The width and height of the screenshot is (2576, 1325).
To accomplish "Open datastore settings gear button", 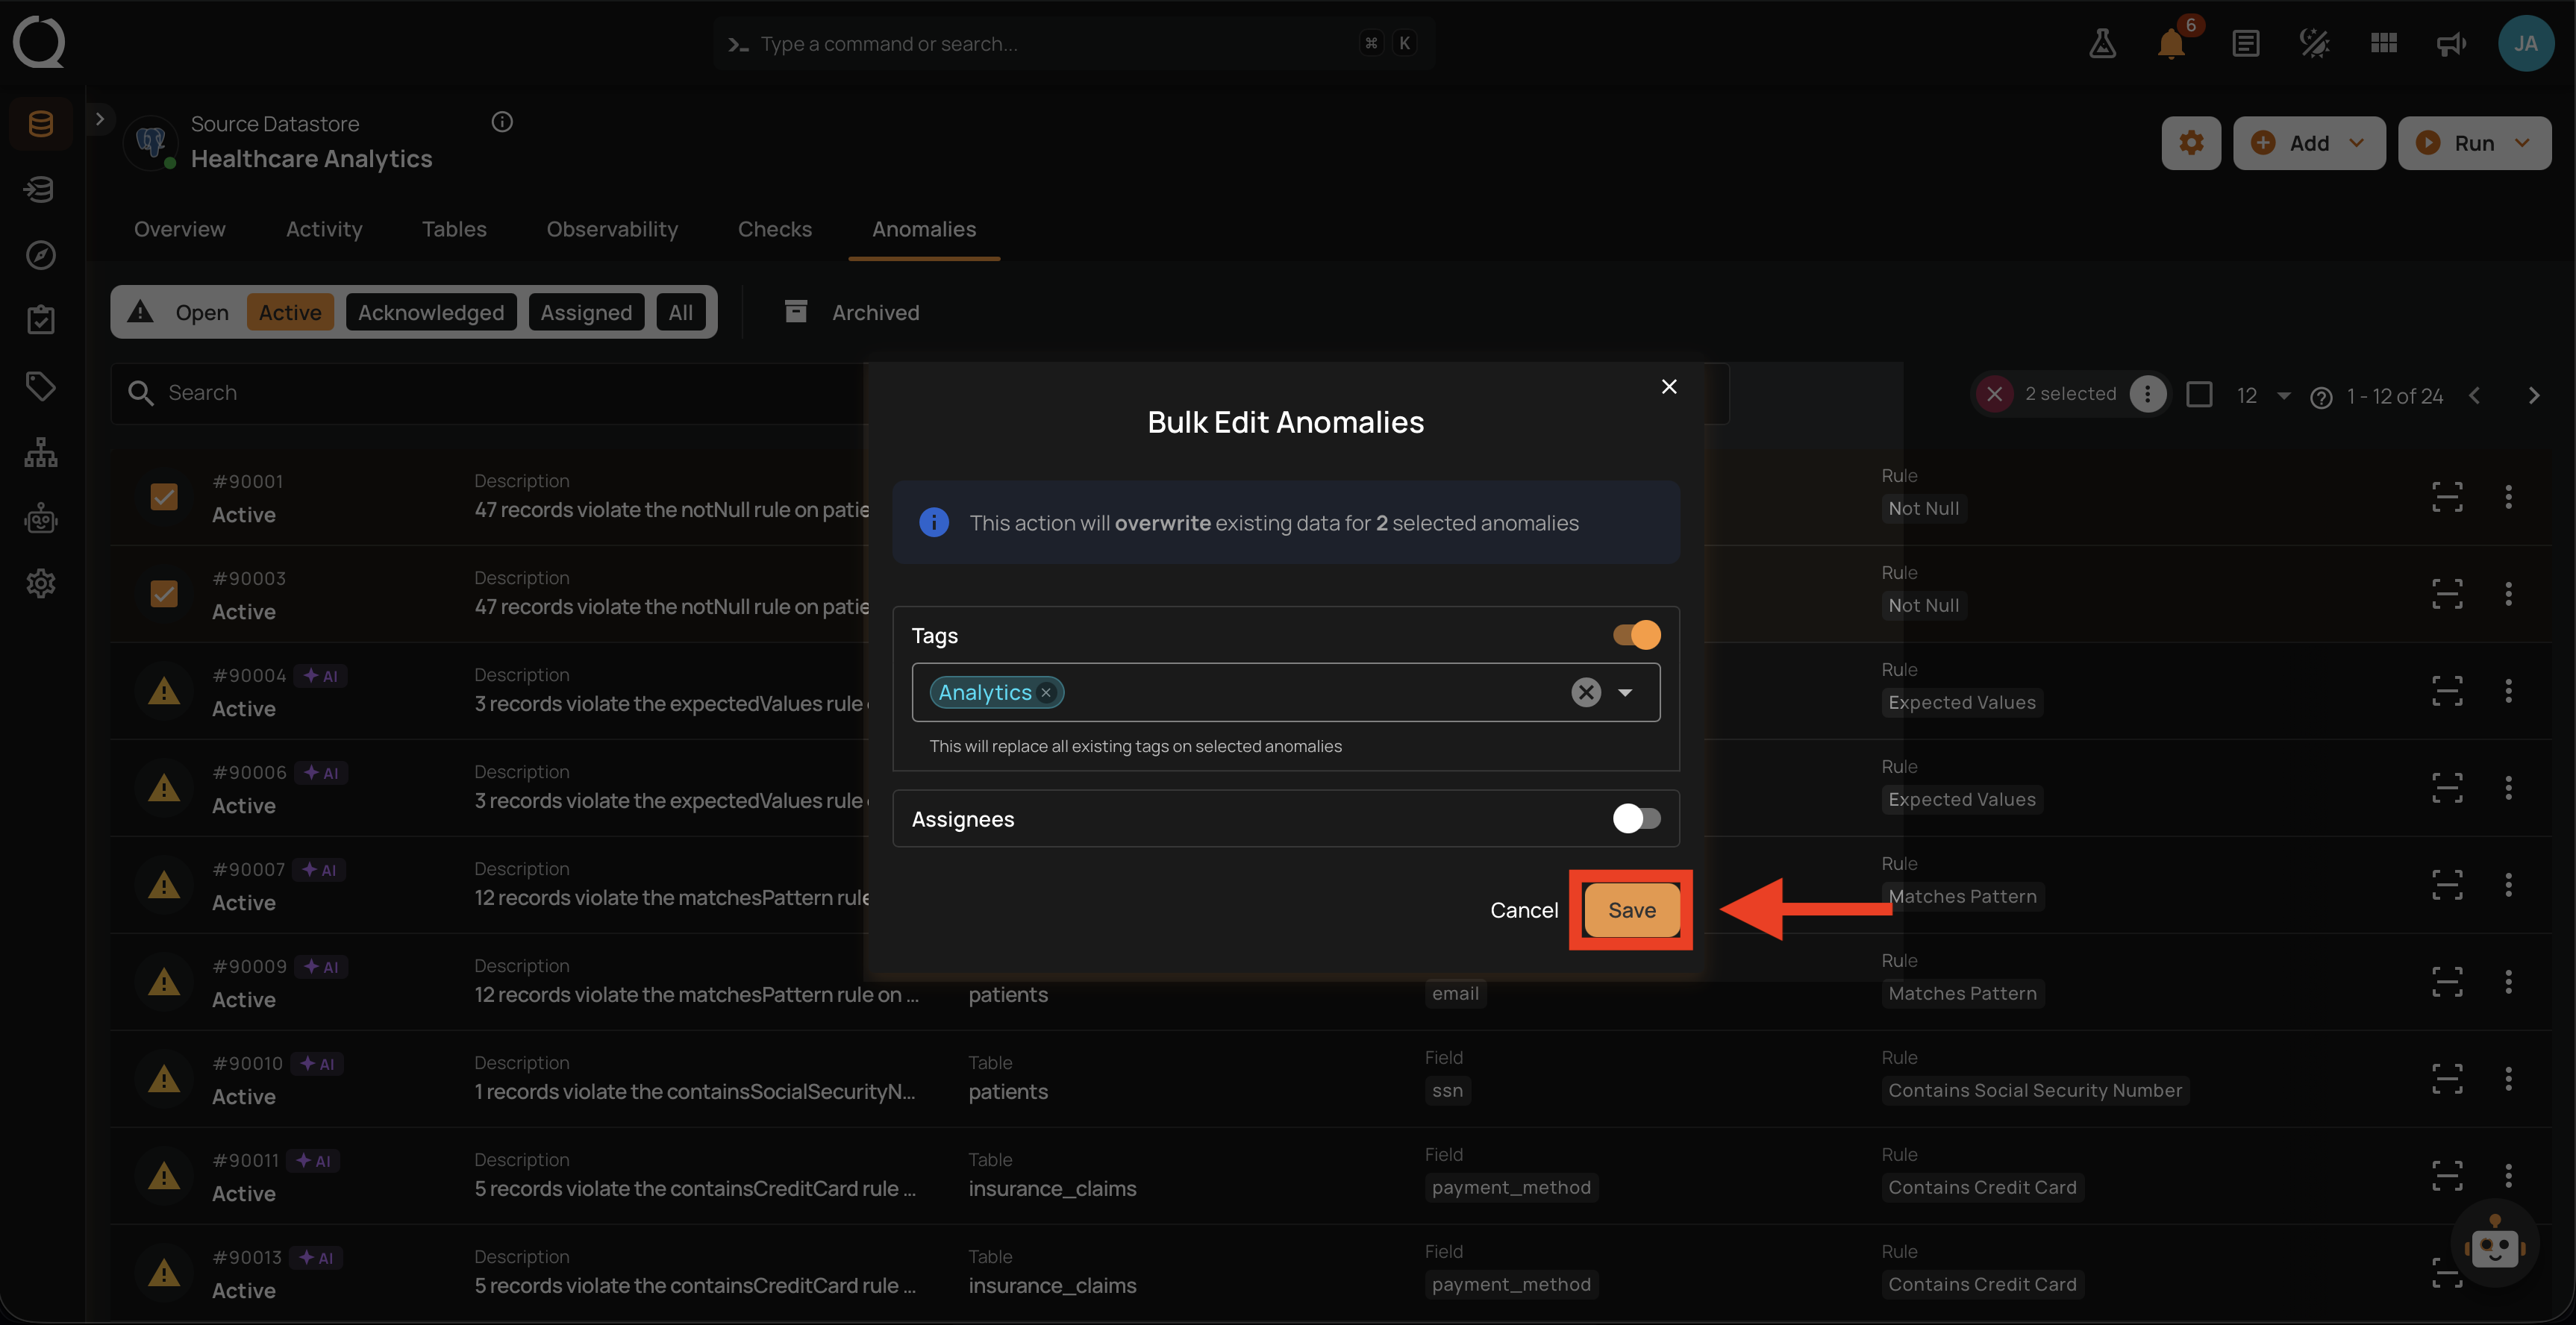I will 2191,143.
